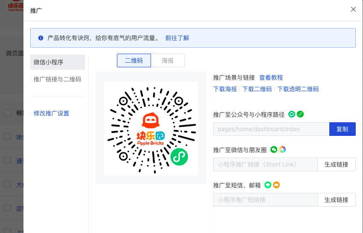Open the 修改推广设置 link

coord(51,113)
